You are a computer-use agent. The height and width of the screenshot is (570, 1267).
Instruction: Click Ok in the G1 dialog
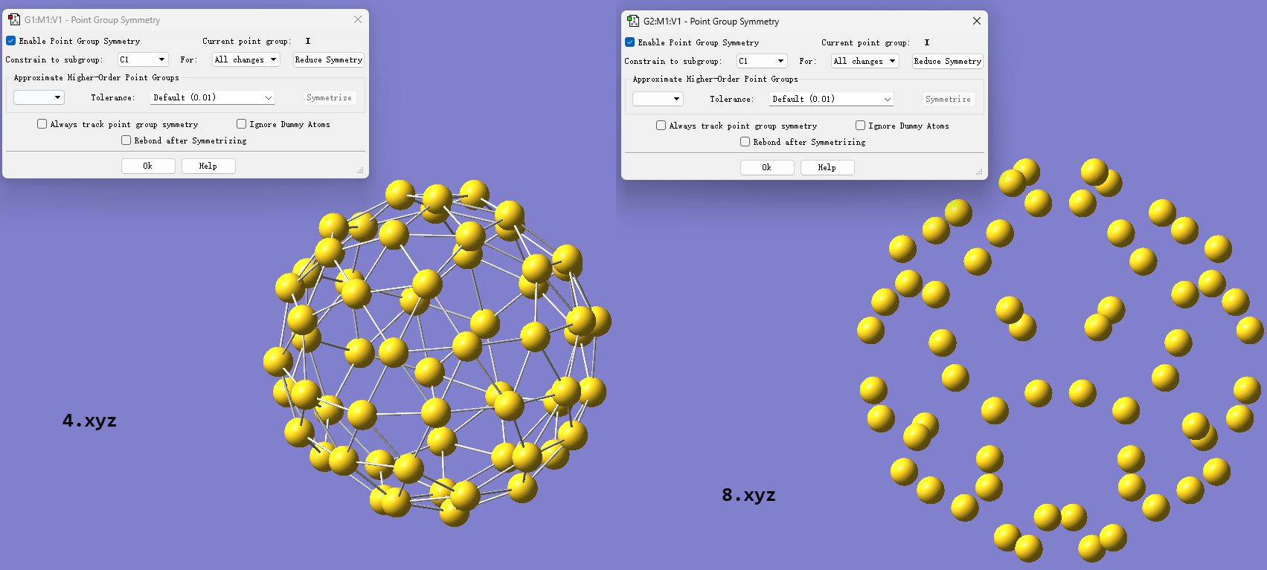point(147,166)
